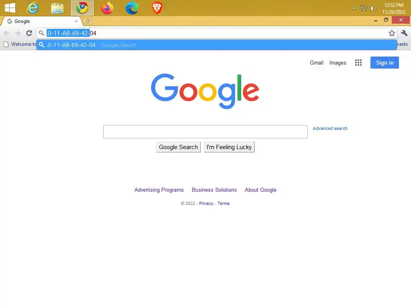Screen dimensions: 411x308
Task: Reload the current page
Action: click(29, 33)
